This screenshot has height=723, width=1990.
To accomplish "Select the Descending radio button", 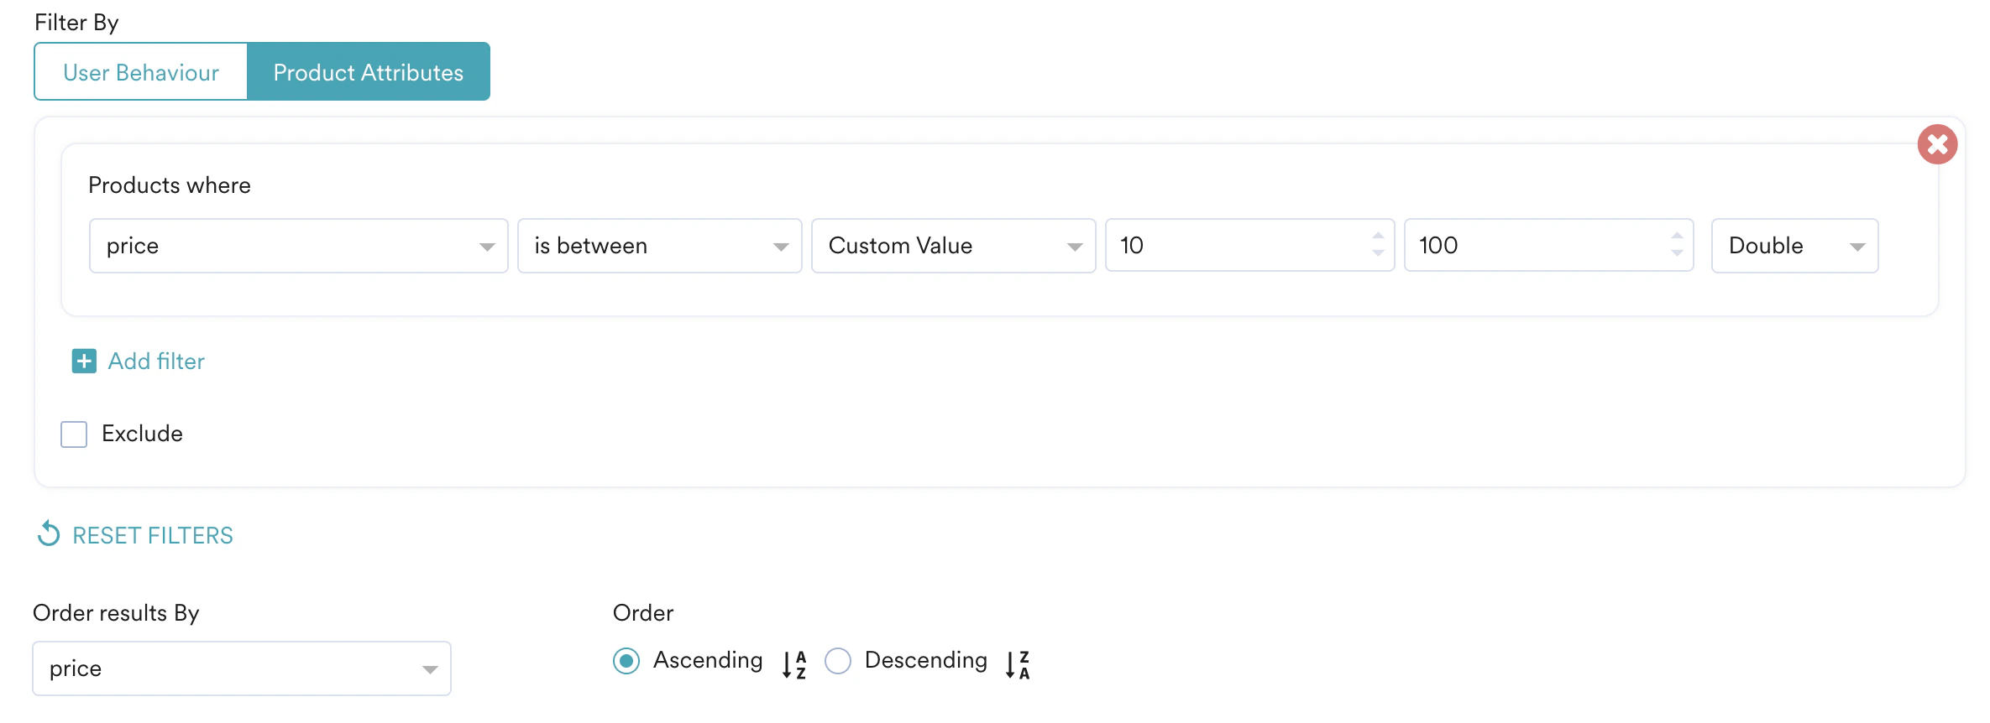I will 838,661.
